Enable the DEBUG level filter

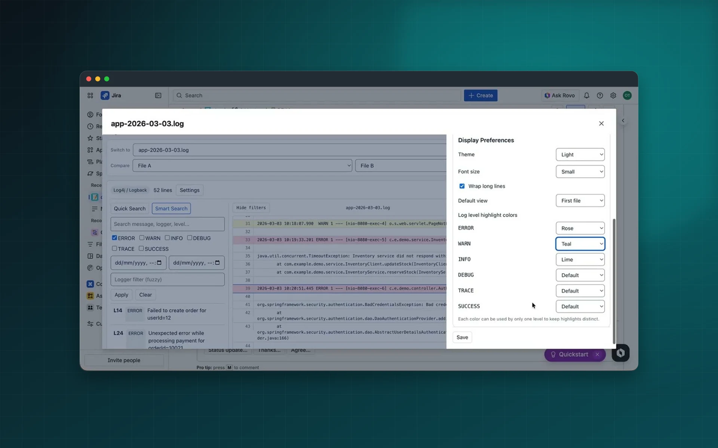tap(190, 238)
